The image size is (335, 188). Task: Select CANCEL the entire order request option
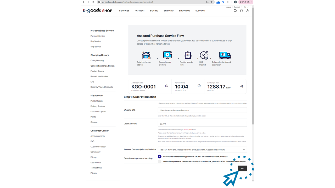coord(159,162)
